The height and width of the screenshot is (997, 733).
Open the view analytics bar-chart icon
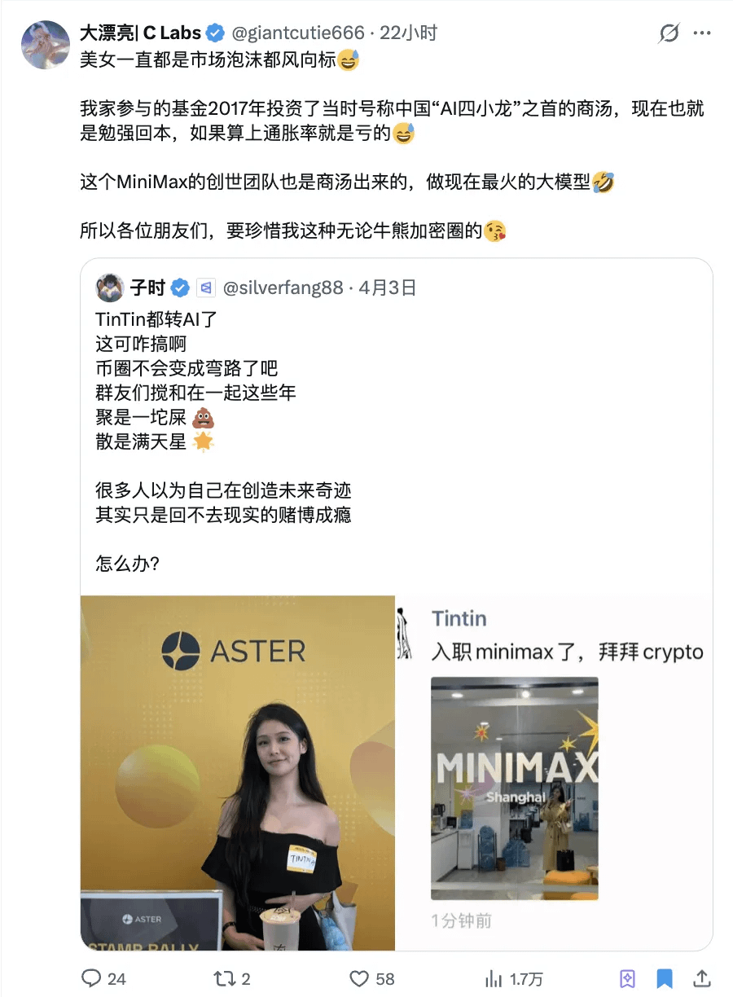click(x=494, y=977)
